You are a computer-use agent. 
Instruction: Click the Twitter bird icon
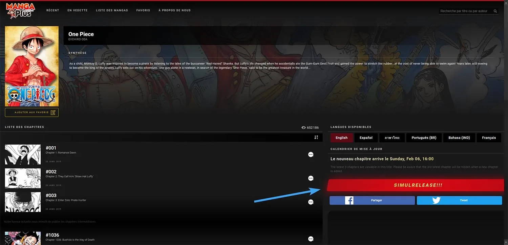pos(436,200)
